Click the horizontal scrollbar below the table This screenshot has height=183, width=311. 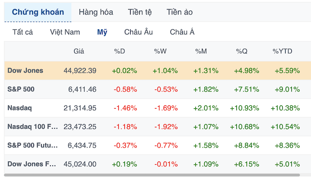152,175
